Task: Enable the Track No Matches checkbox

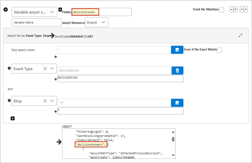Action: coord(221,10)
